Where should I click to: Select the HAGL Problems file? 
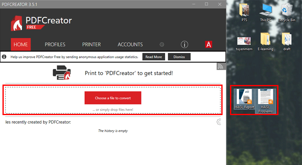(x=266, y=101)
